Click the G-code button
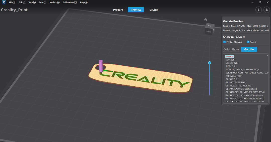This screenshot has height=142, width=271. pyautogui.click(x=249, y=49)
